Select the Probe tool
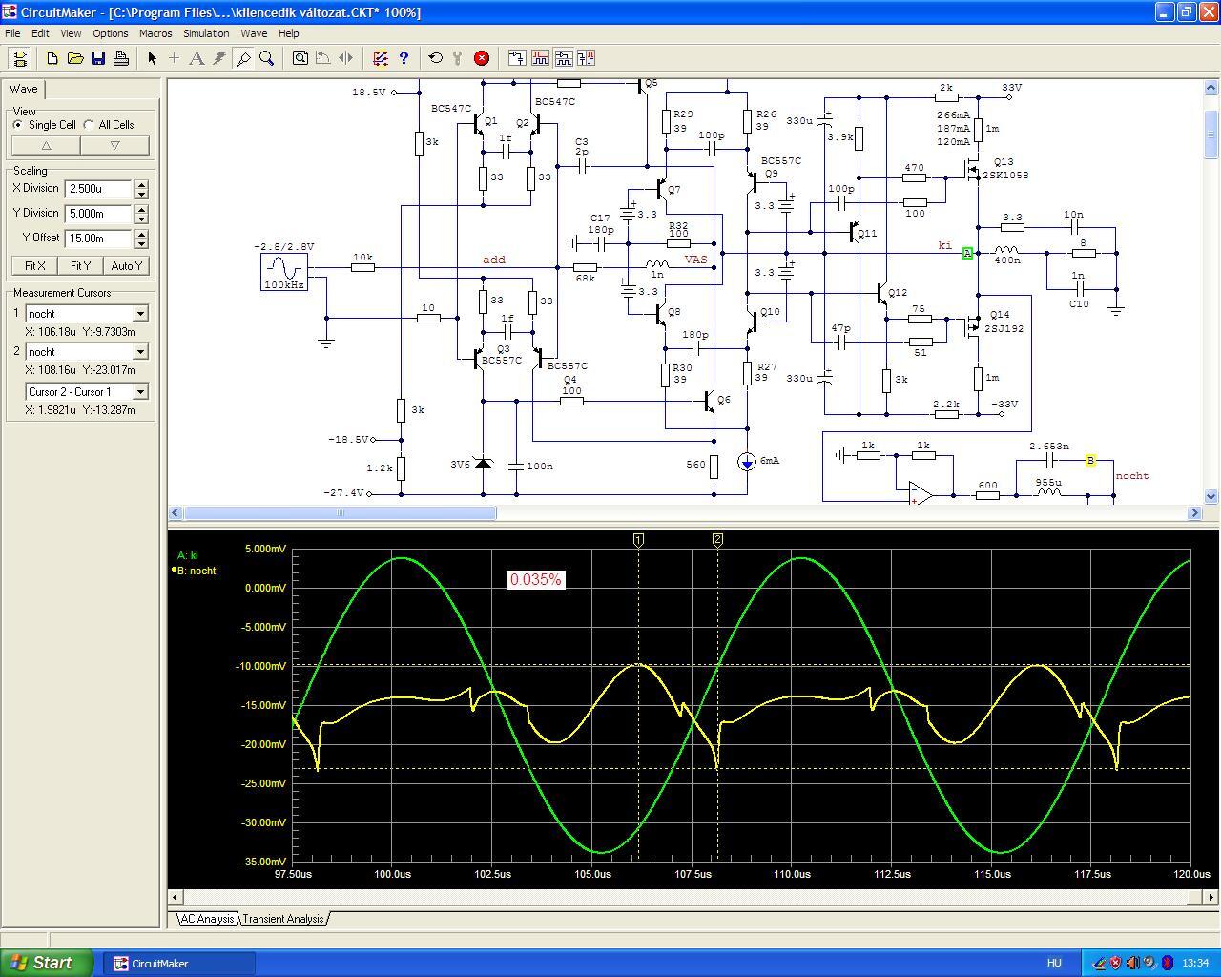1221x977 pixels. (243, 58)
